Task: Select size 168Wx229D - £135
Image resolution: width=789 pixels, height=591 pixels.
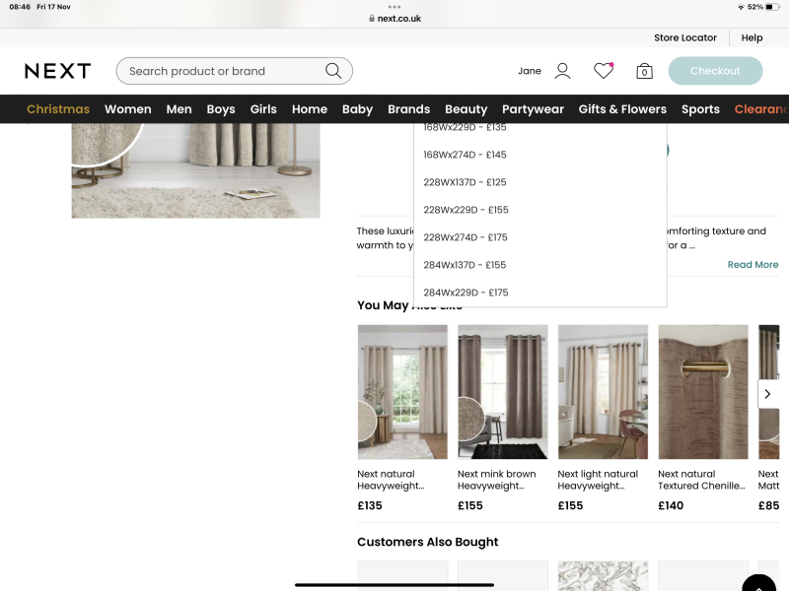Action: point(540,128)
